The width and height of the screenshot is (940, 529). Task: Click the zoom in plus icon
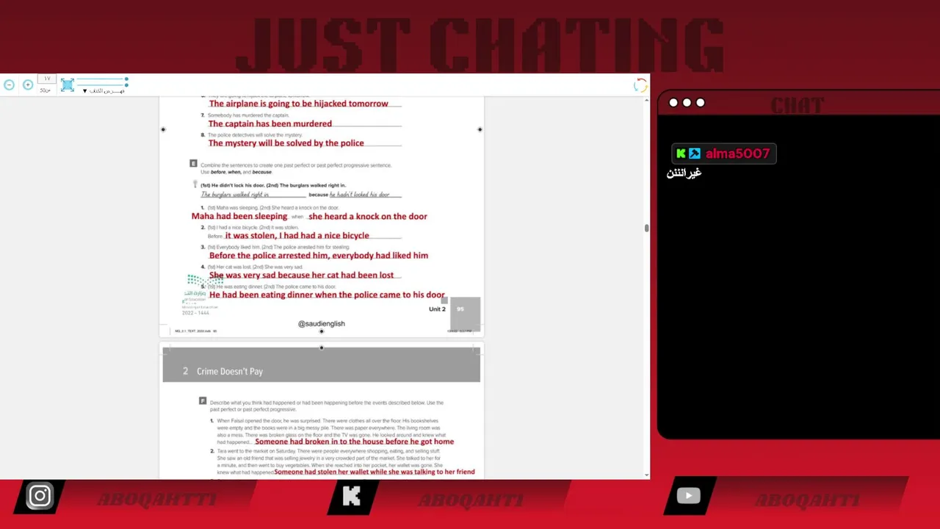tap(28, 85)
